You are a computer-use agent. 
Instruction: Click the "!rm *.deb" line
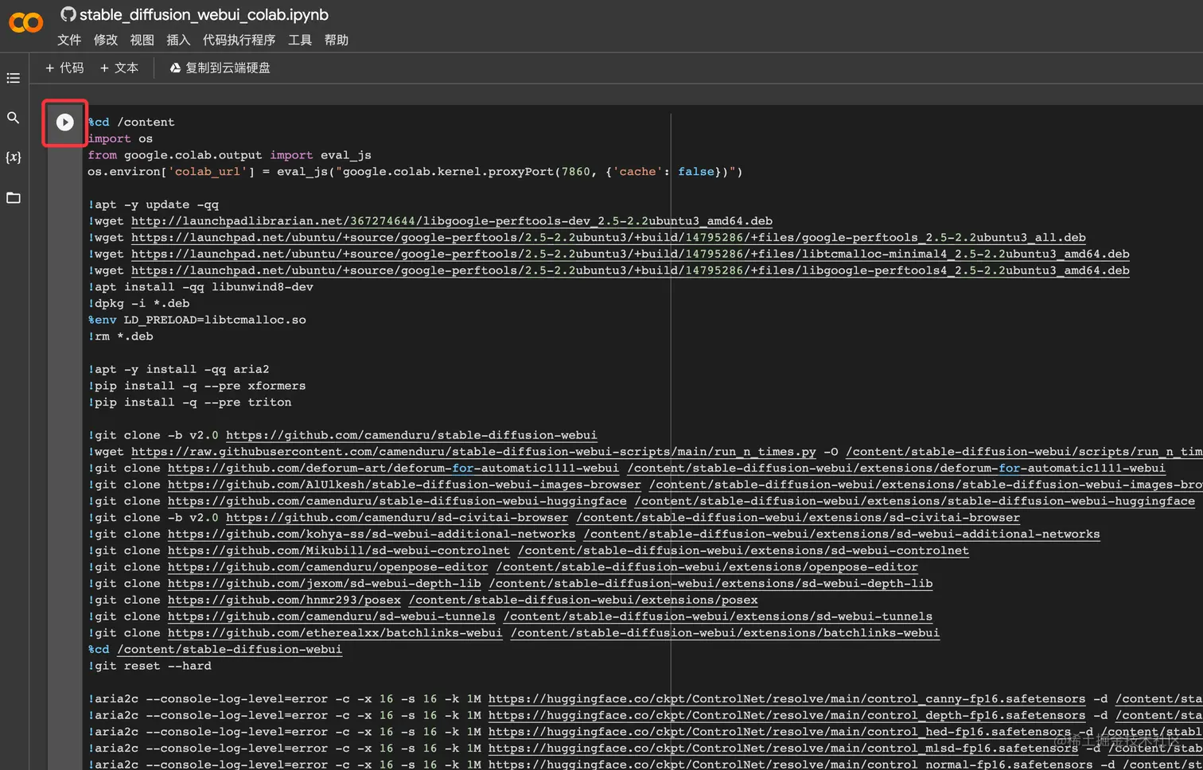[x=120, y=336]
